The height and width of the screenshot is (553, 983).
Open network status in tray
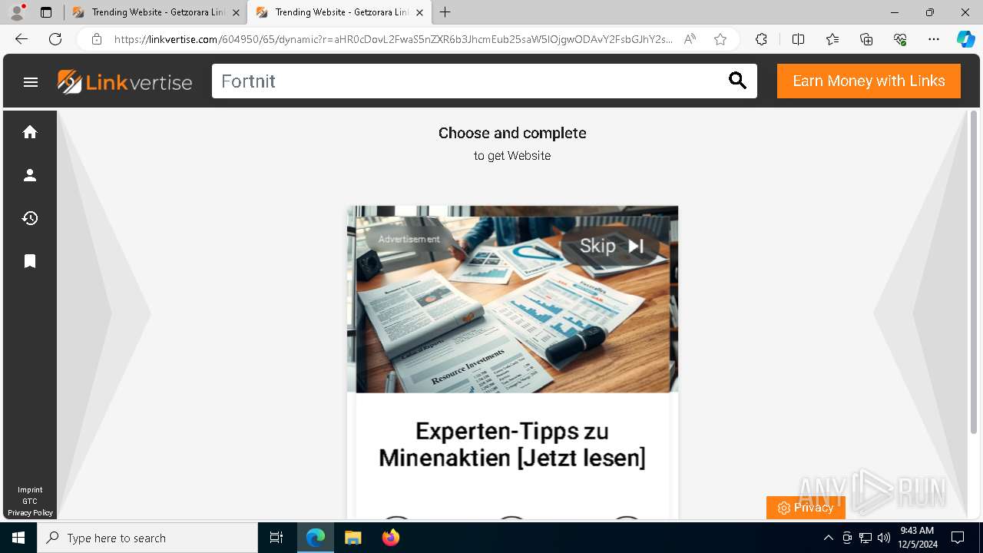(866, 538)
